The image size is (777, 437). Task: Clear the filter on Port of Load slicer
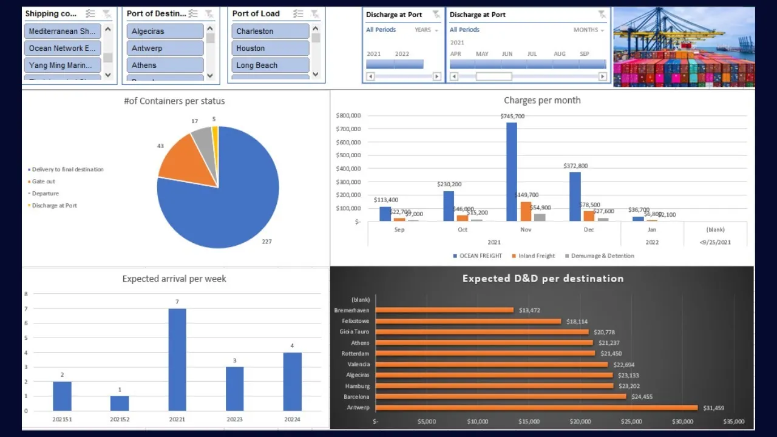314,13
